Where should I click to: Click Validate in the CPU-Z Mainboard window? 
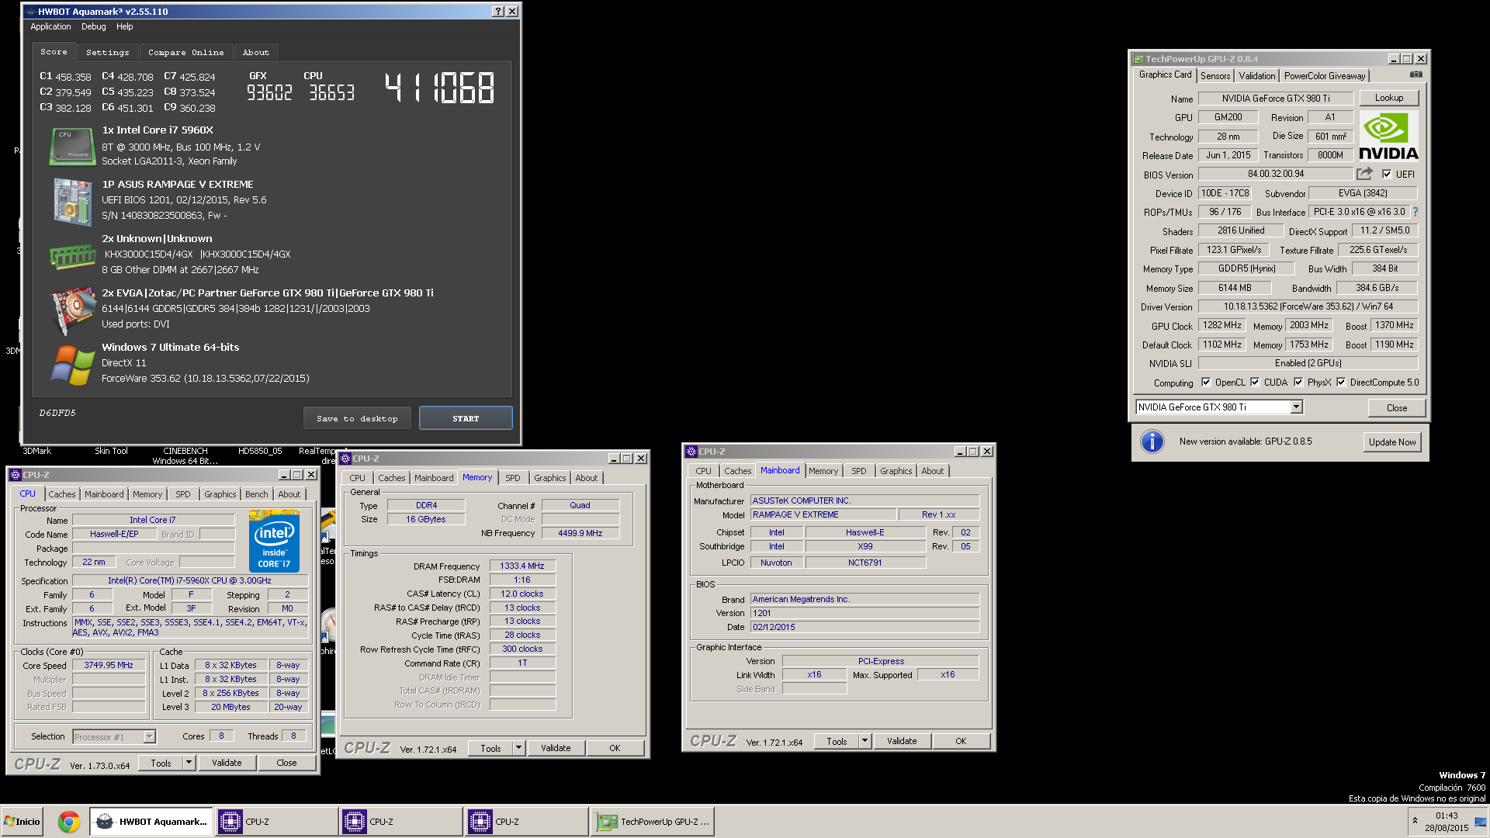click(x=901, y=741)
